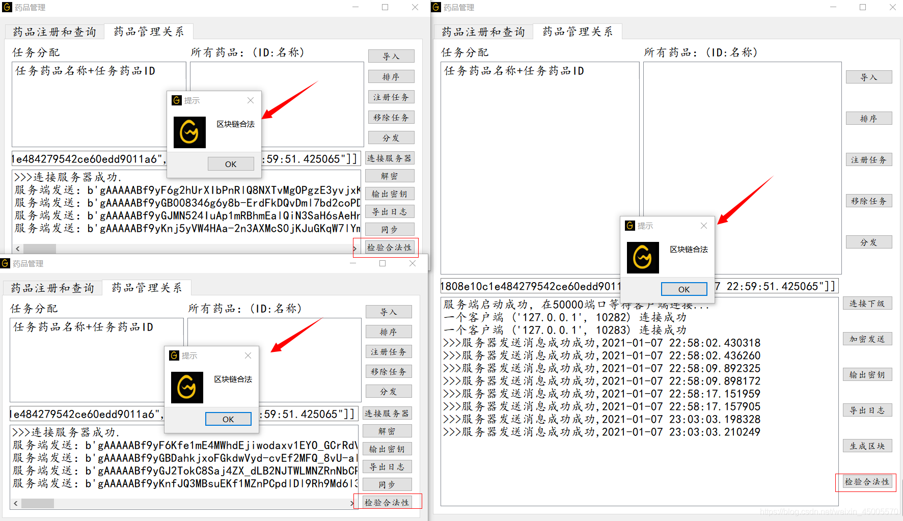Image resolution: width=903 pixels, height=521 pixels.
Task: Open 药品注册和查询 tab in bottom-left window
Action: coord(52,288)
